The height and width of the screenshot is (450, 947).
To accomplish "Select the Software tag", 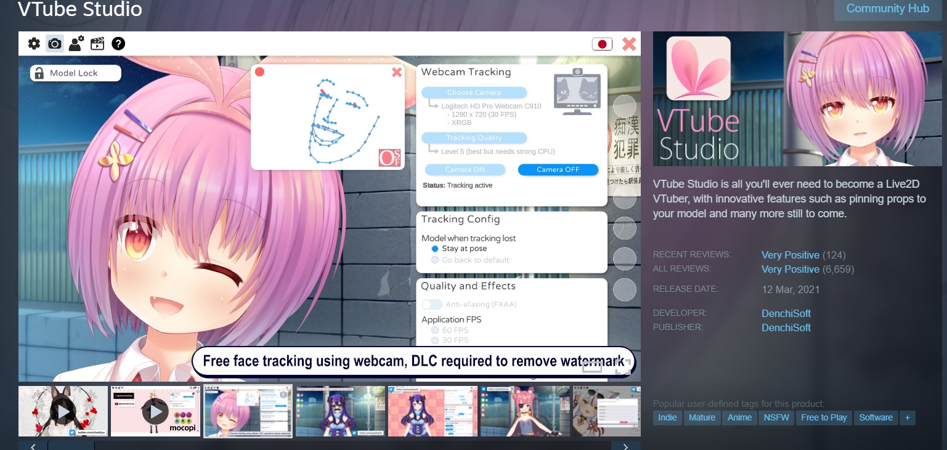I will 876,418.
